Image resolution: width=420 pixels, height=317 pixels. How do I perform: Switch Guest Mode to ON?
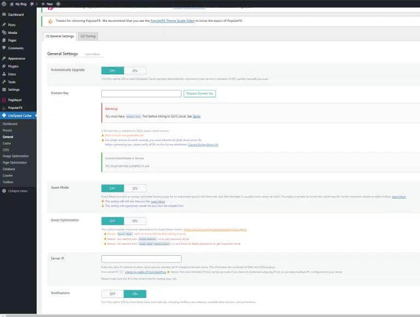pos(135,188)
